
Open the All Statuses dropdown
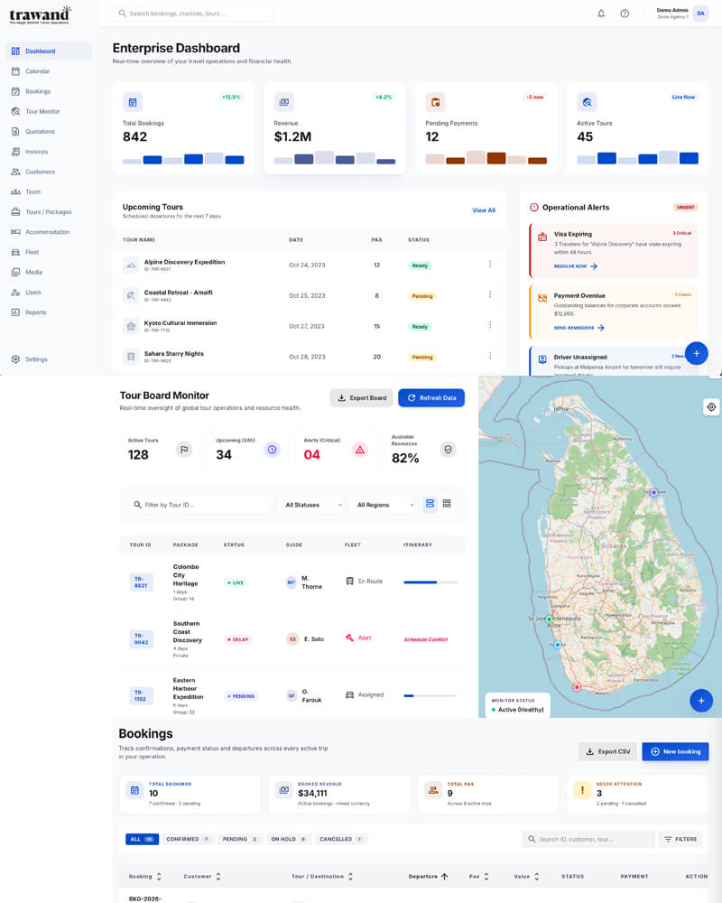tap(313, 505)
